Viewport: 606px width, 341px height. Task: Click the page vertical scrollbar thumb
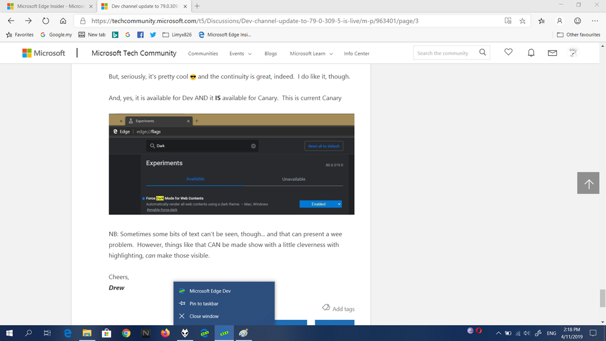(x=602, y=298)
